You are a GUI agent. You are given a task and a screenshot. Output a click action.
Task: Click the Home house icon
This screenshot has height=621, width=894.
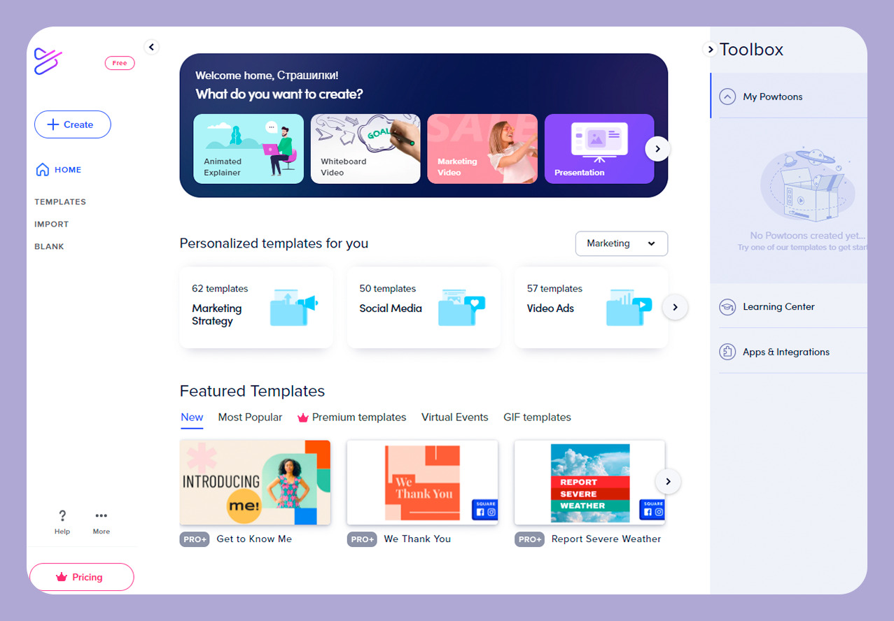coord(43,169)
